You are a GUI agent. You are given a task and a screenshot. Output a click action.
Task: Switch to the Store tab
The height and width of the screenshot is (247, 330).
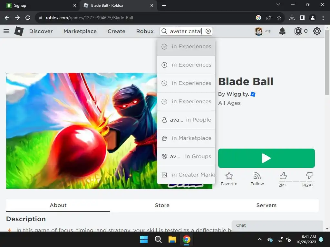(x=162, y=206)
